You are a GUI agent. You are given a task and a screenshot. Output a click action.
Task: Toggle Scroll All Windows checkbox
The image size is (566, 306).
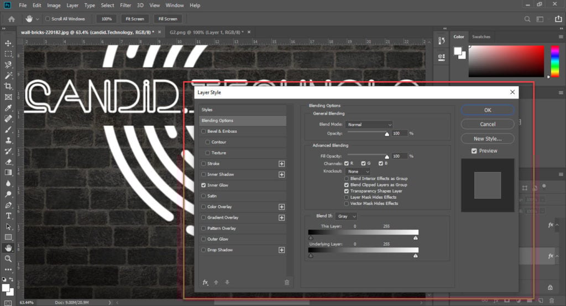[x=48, y=19]
